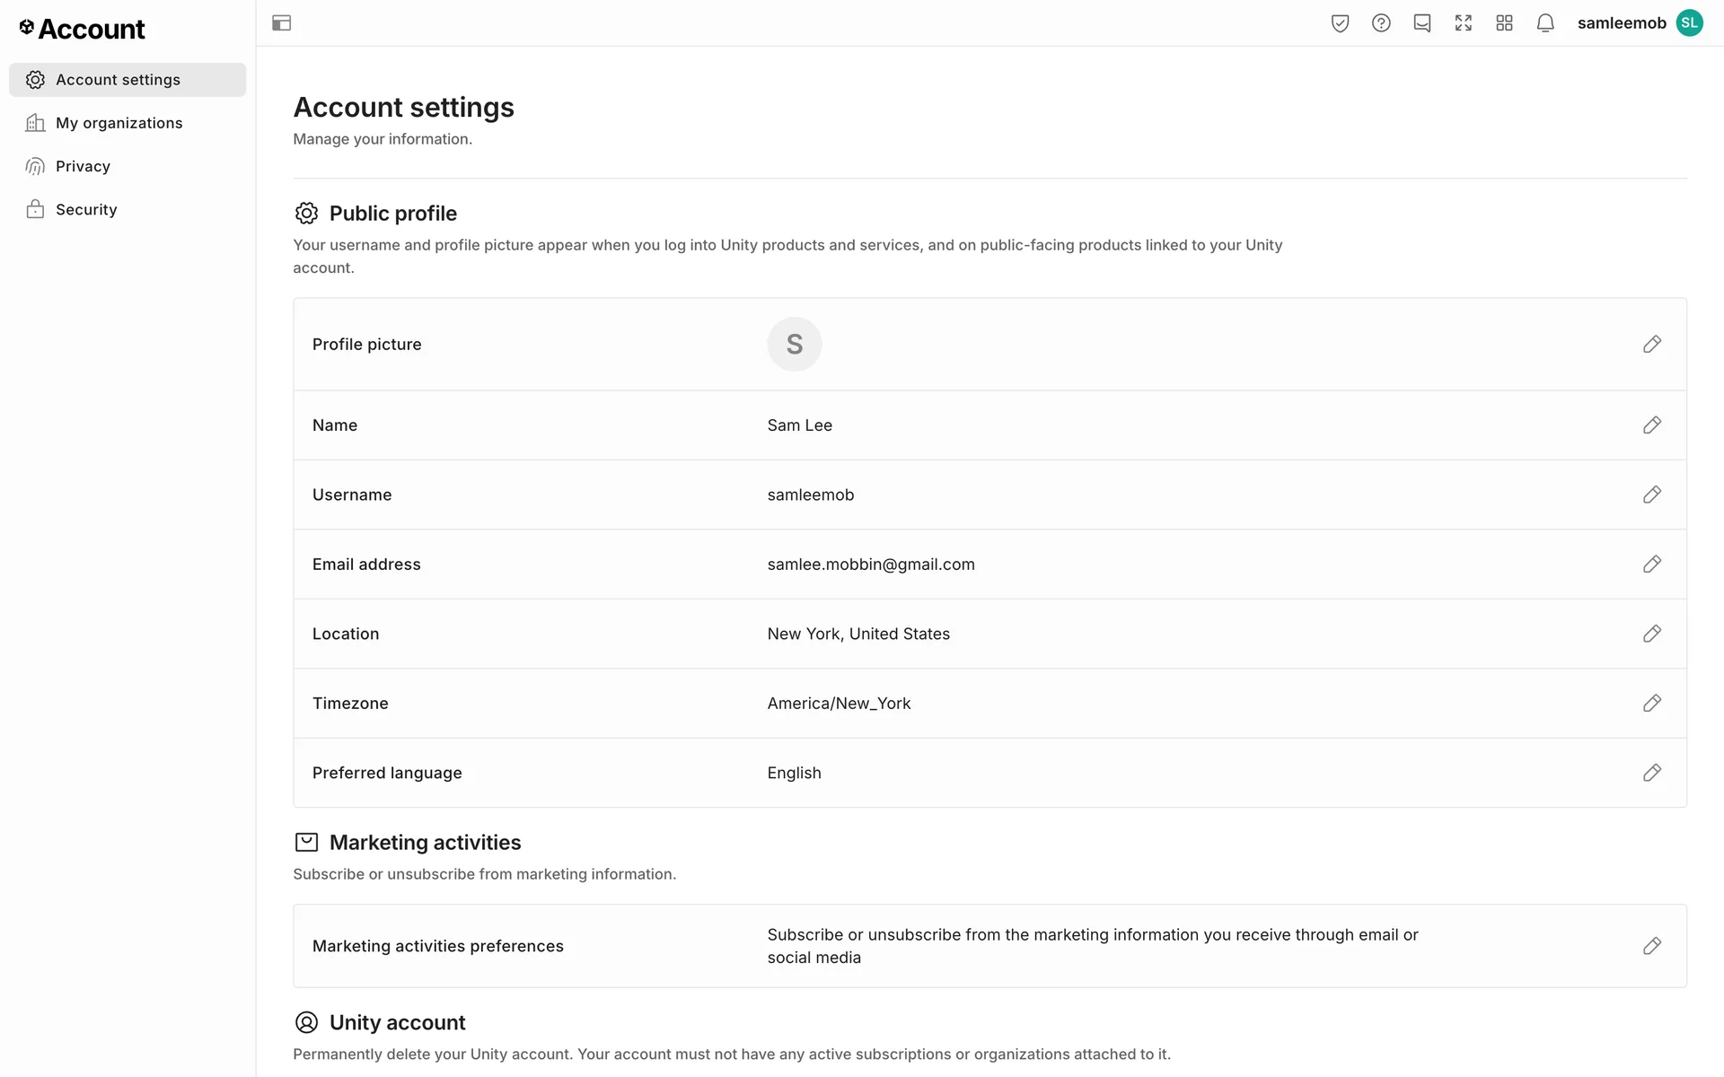Edit the Location row
This screenshot has width=1724, height=1077.
click(x=1651, y=634)
